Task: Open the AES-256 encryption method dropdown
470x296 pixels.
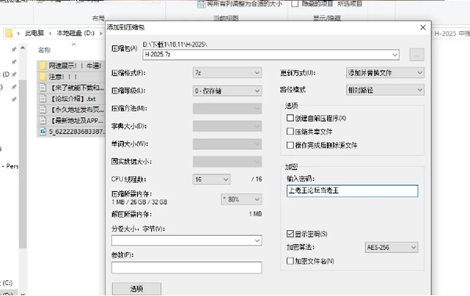Action: click(391, 248)
